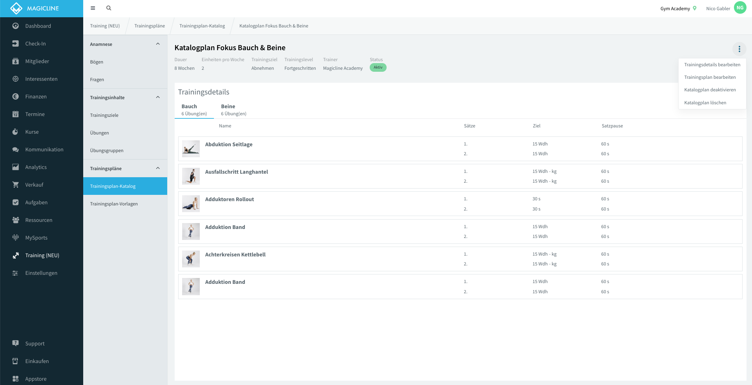Go to Trainingsplan-Katalog breadcrumb

click(x=202, y=26)
